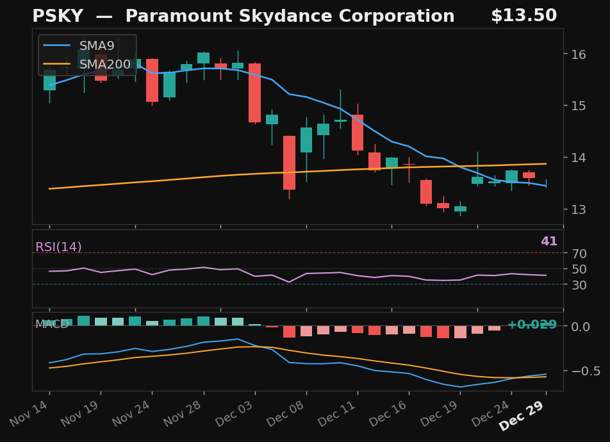
Task: Click the MACD axis label 0.0
Action: (x=581, y=327)
